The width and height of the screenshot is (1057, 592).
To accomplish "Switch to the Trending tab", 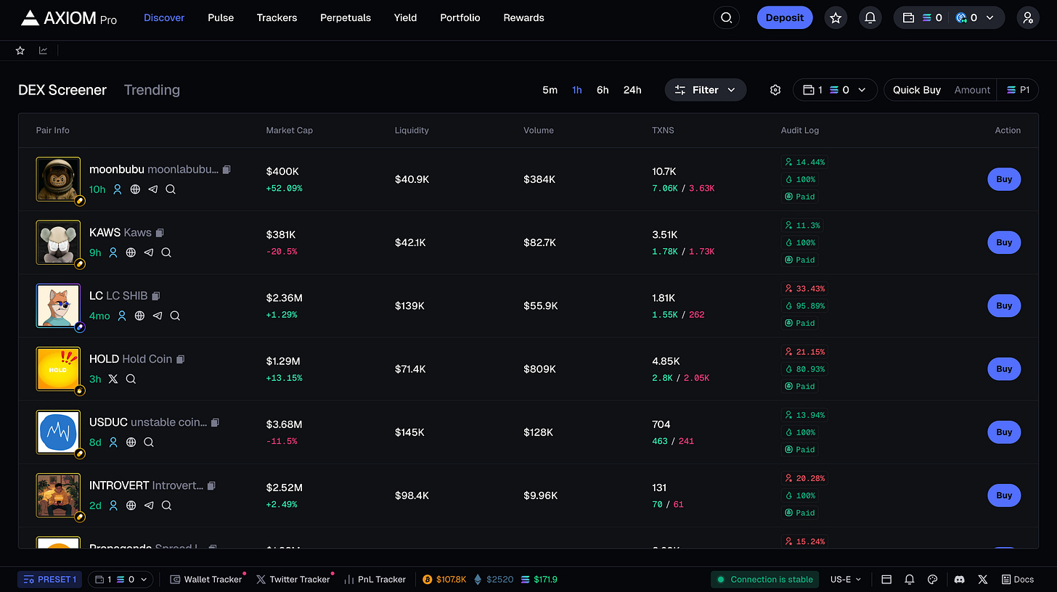I will pyautogui.click(x=152, y=90).
